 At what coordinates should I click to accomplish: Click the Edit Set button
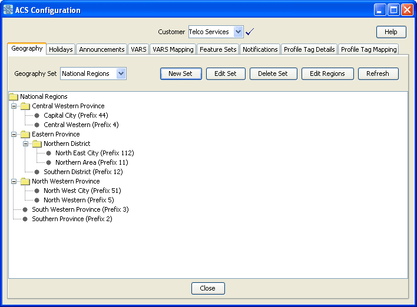coord(226,74)
